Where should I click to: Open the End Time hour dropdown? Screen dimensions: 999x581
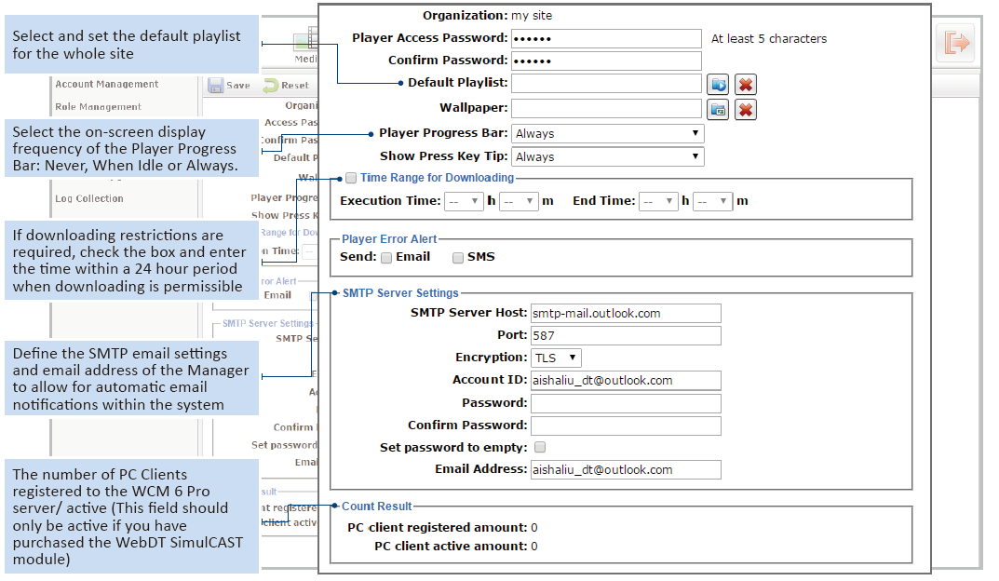point(659,201)
